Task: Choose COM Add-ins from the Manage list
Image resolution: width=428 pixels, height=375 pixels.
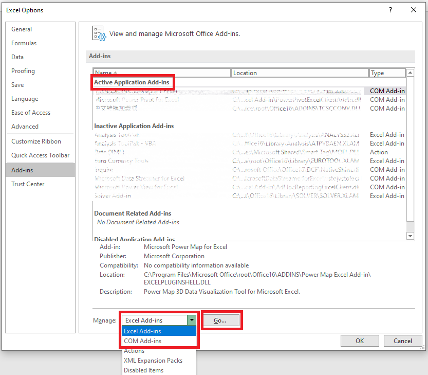Action: pyautogui.click(x=159, y=341)
